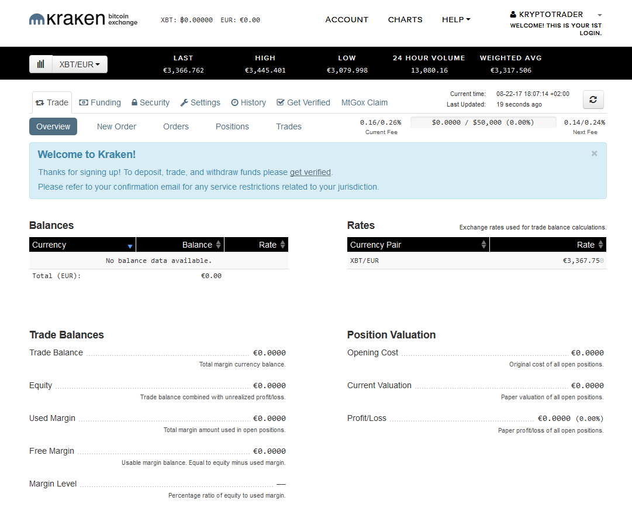Click the Profit/Loss €0.0000 (0.00%) value
Screen dimensions: 632x507
pos(571,419)
